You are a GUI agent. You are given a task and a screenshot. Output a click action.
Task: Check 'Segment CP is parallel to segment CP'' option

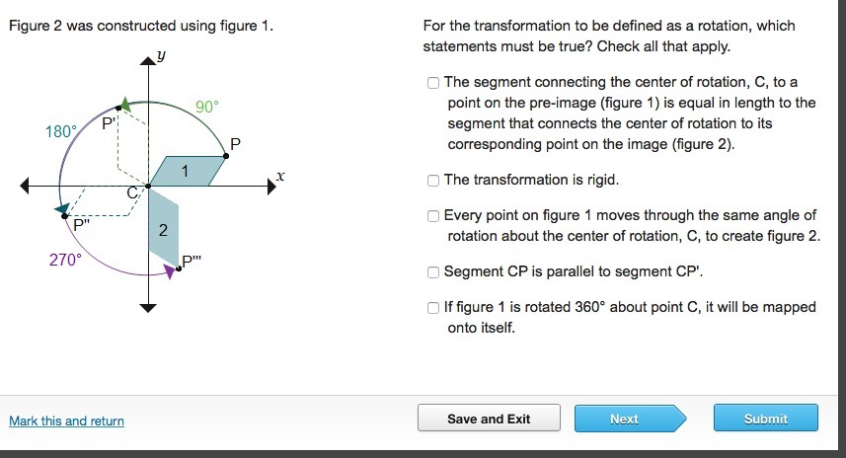433,272
